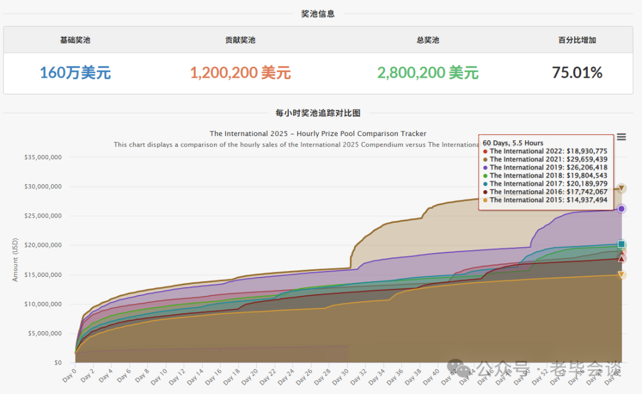The image size is (642, 394).
Task: Click the $30,000,000 y-axis label
Action: click(x=43, y=187)
